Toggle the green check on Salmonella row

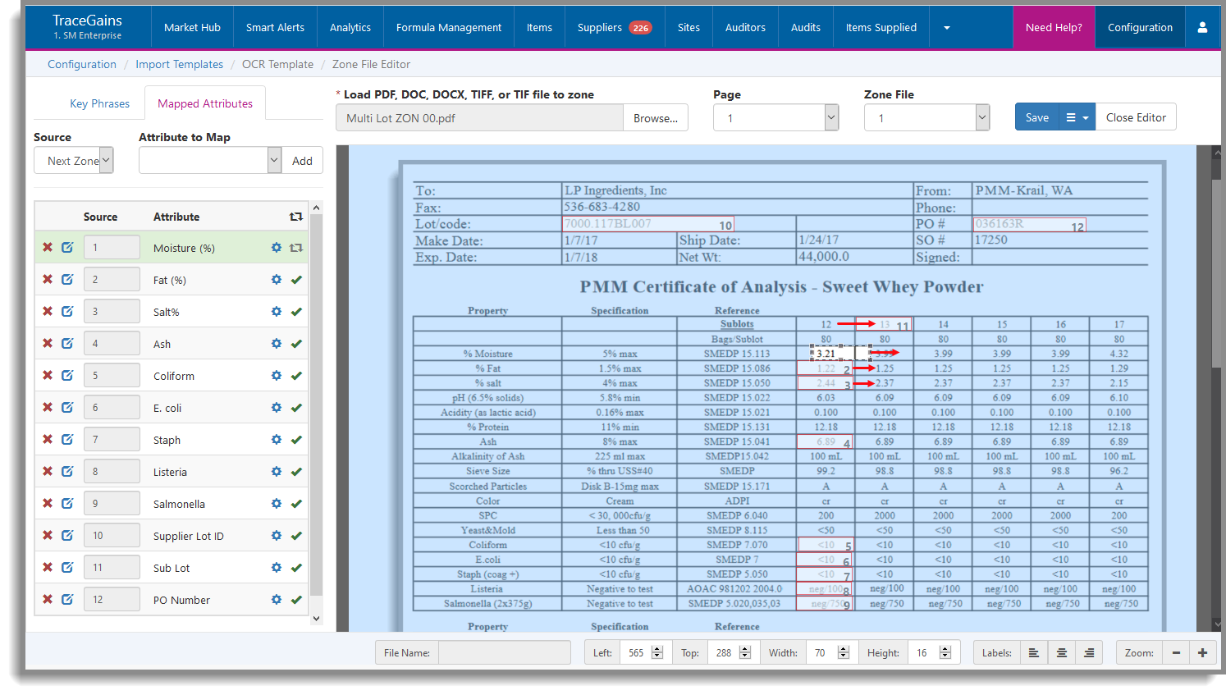pyautogui.click(x=296, y=503)
